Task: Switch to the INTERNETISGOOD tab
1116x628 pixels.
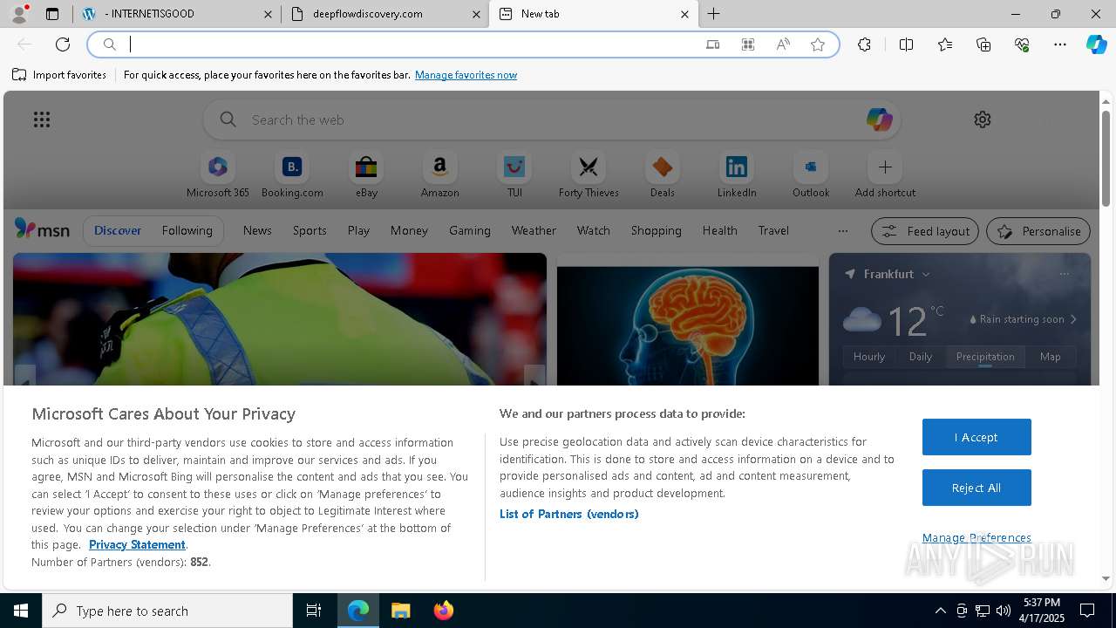Action: [177, 14]
